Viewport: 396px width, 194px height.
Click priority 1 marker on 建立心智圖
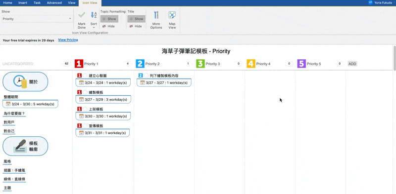coord(79,76)
